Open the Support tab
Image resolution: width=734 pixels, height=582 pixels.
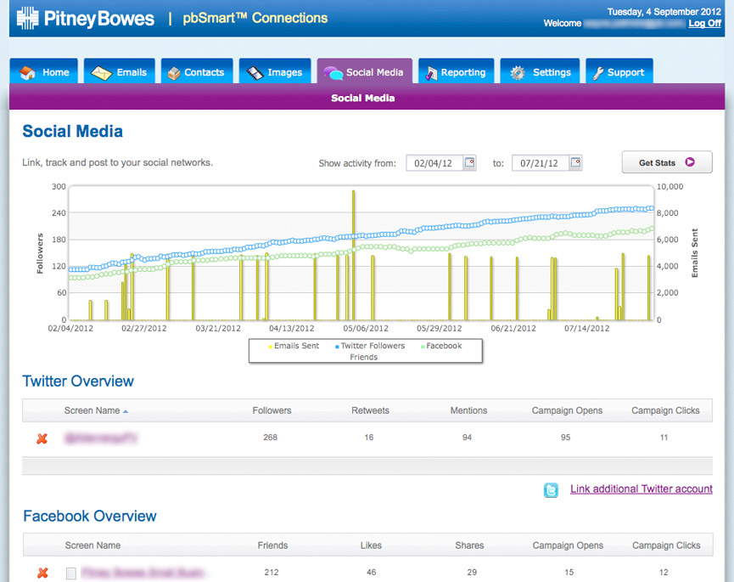tap(619, 71)
